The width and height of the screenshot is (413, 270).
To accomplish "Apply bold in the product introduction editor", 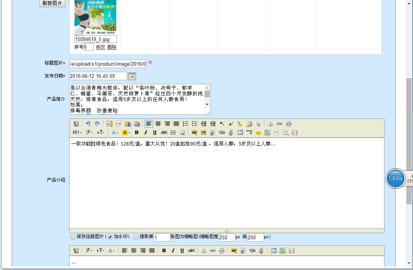I will tap(136, 133).
